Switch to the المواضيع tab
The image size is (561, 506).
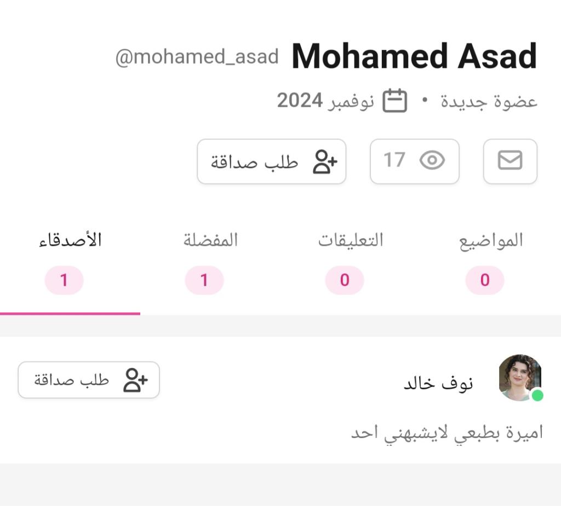491,240
